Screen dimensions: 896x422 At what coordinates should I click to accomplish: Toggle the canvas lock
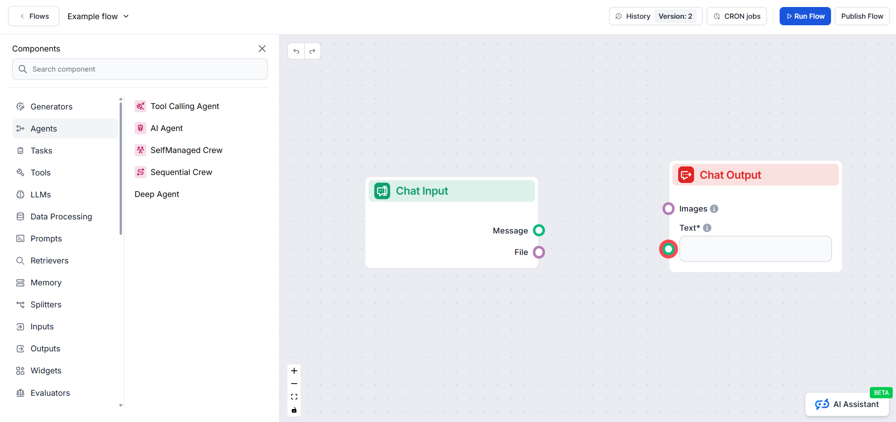coord(294,410)
